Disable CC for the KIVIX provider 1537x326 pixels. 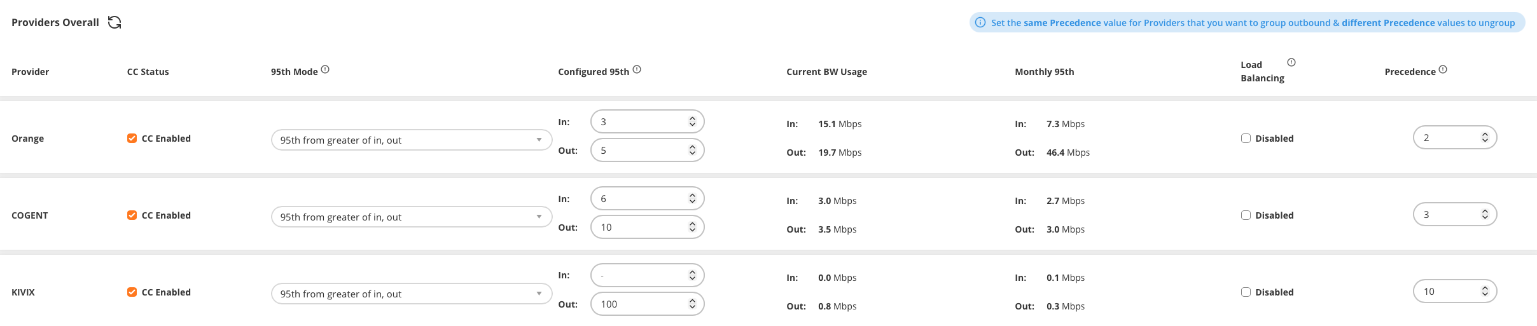[132, 292]
